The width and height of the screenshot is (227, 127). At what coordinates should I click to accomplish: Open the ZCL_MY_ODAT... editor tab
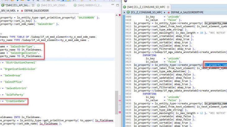click(x=54, y=5)
